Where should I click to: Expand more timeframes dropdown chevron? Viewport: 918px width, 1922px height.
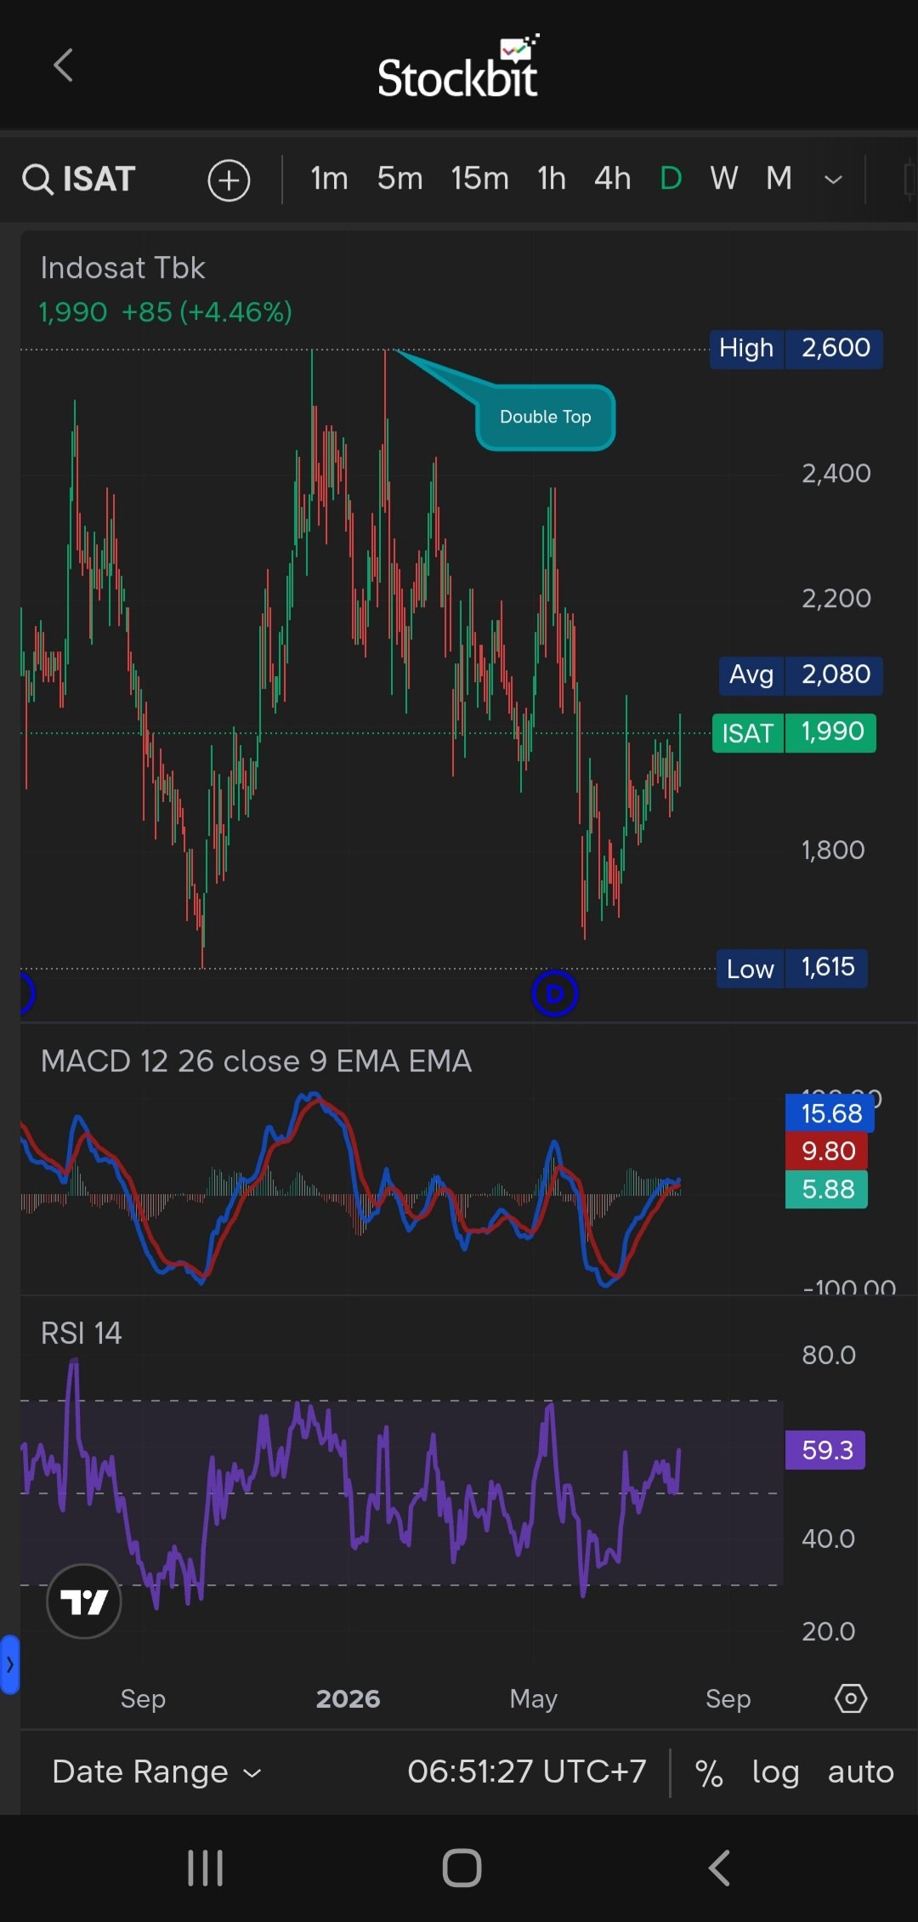point(833,179)
